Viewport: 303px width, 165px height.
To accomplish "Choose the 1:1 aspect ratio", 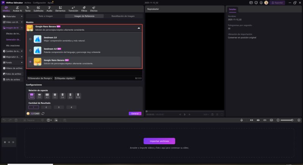I will pos(55,96).
